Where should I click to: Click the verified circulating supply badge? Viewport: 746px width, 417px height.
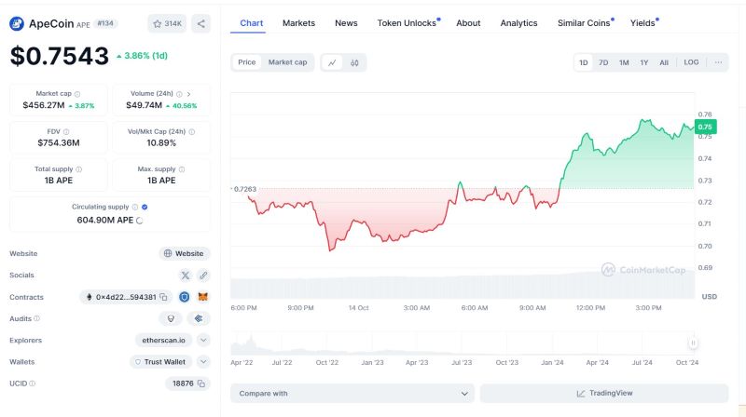coord(145,207)
